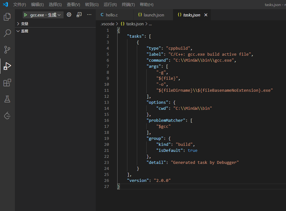The image size is (286, 211).
Task: Close the tasks.json tab
Action: pos(206,15)
